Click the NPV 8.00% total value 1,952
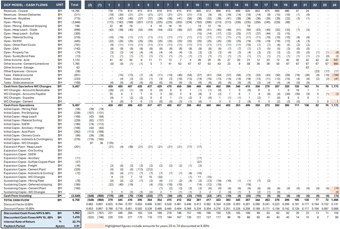 tap(76, 213)
